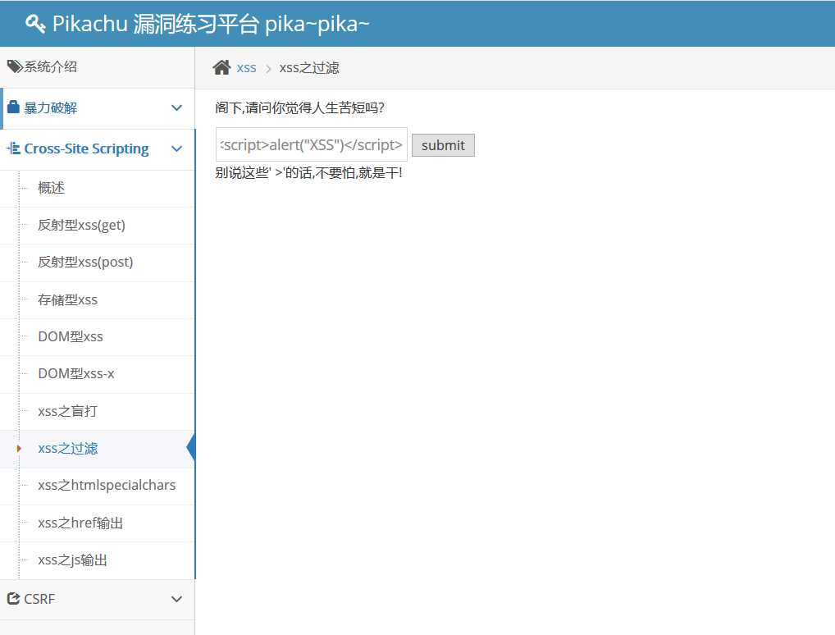Open the 暴力破解 menu section

click(98, 108)
